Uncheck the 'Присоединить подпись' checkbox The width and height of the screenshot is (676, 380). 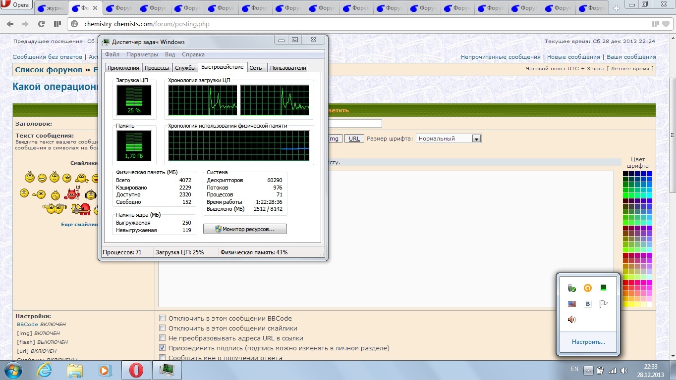(x=162, y=348)
